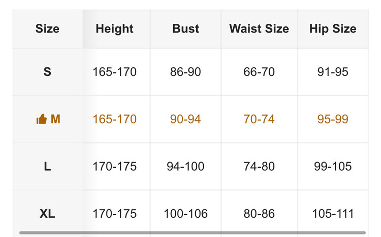Click the 74-80 waist cell for L
Viewport: 381px width, 237px height.
click(x=259, y=166)
